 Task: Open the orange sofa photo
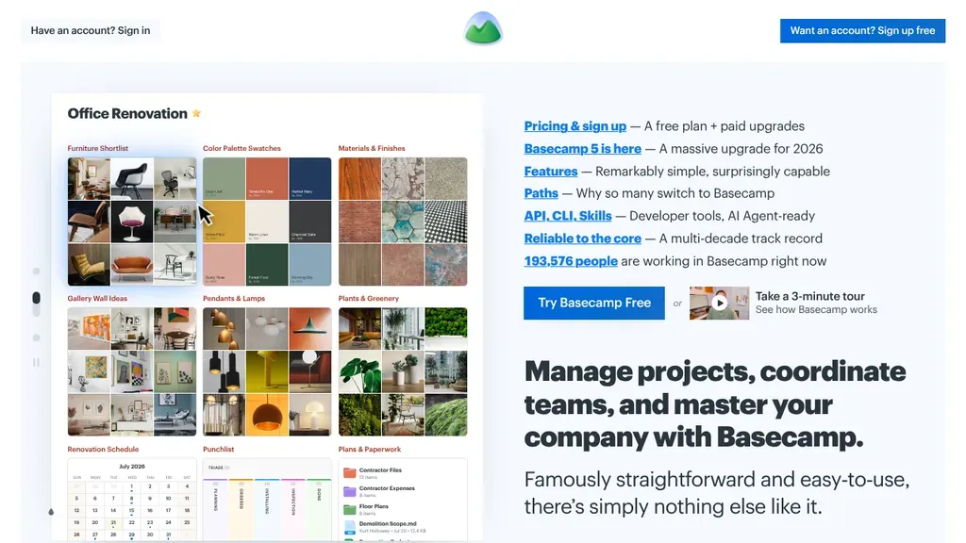point(132,265)
